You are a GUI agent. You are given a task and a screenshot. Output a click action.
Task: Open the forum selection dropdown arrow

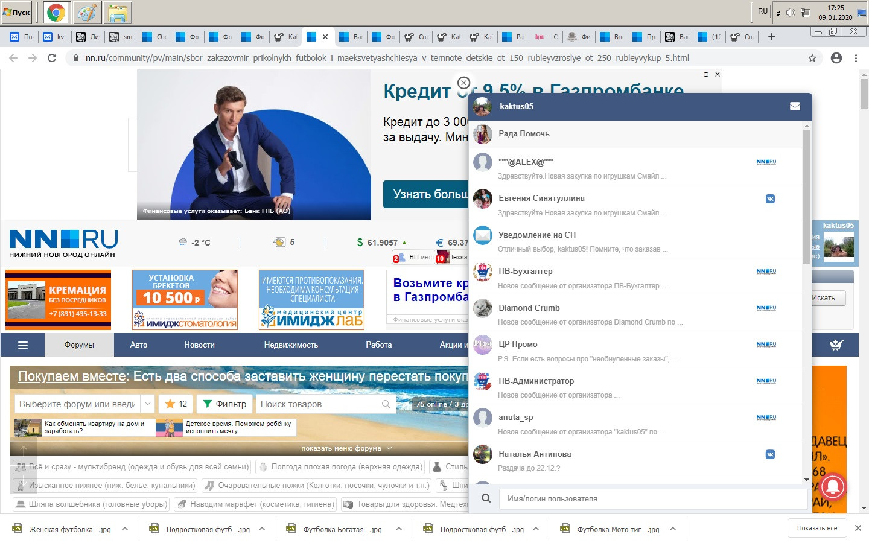(x=148, y=404)
